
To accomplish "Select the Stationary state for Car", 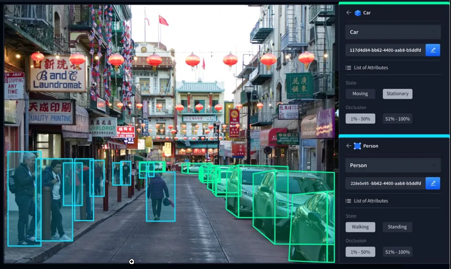I will [397, 94].
